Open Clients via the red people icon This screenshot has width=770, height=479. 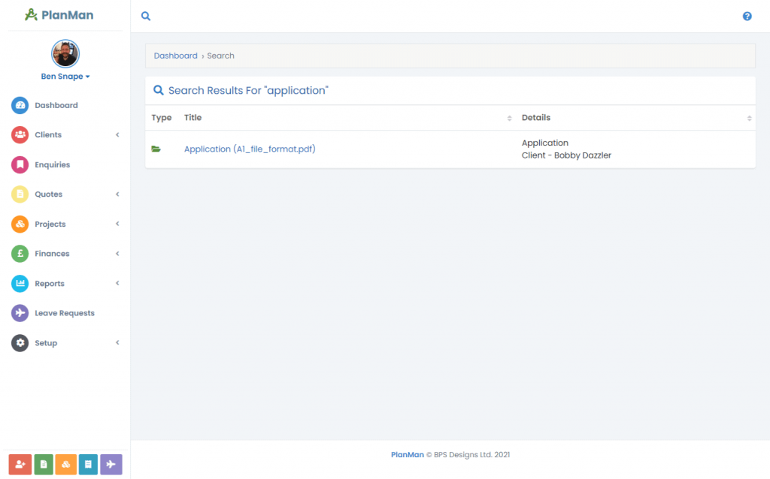click(20, 135)
